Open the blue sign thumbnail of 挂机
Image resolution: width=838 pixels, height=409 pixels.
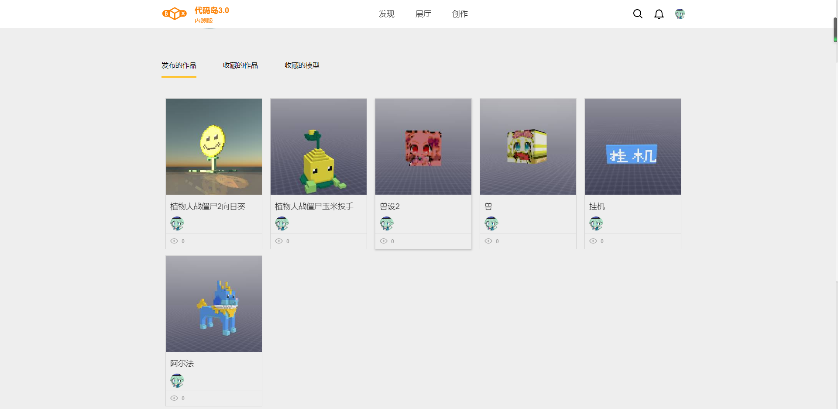(x=633, y=147)
